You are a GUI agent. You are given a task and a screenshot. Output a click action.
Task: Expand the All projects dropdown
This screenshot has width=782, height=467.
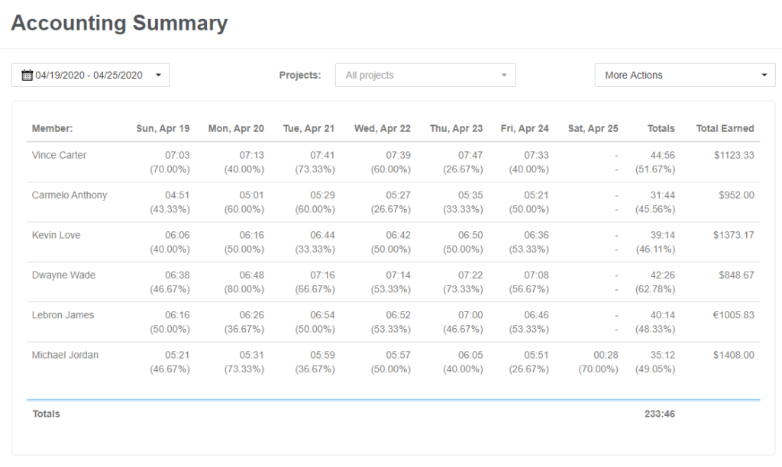point(425,76)
